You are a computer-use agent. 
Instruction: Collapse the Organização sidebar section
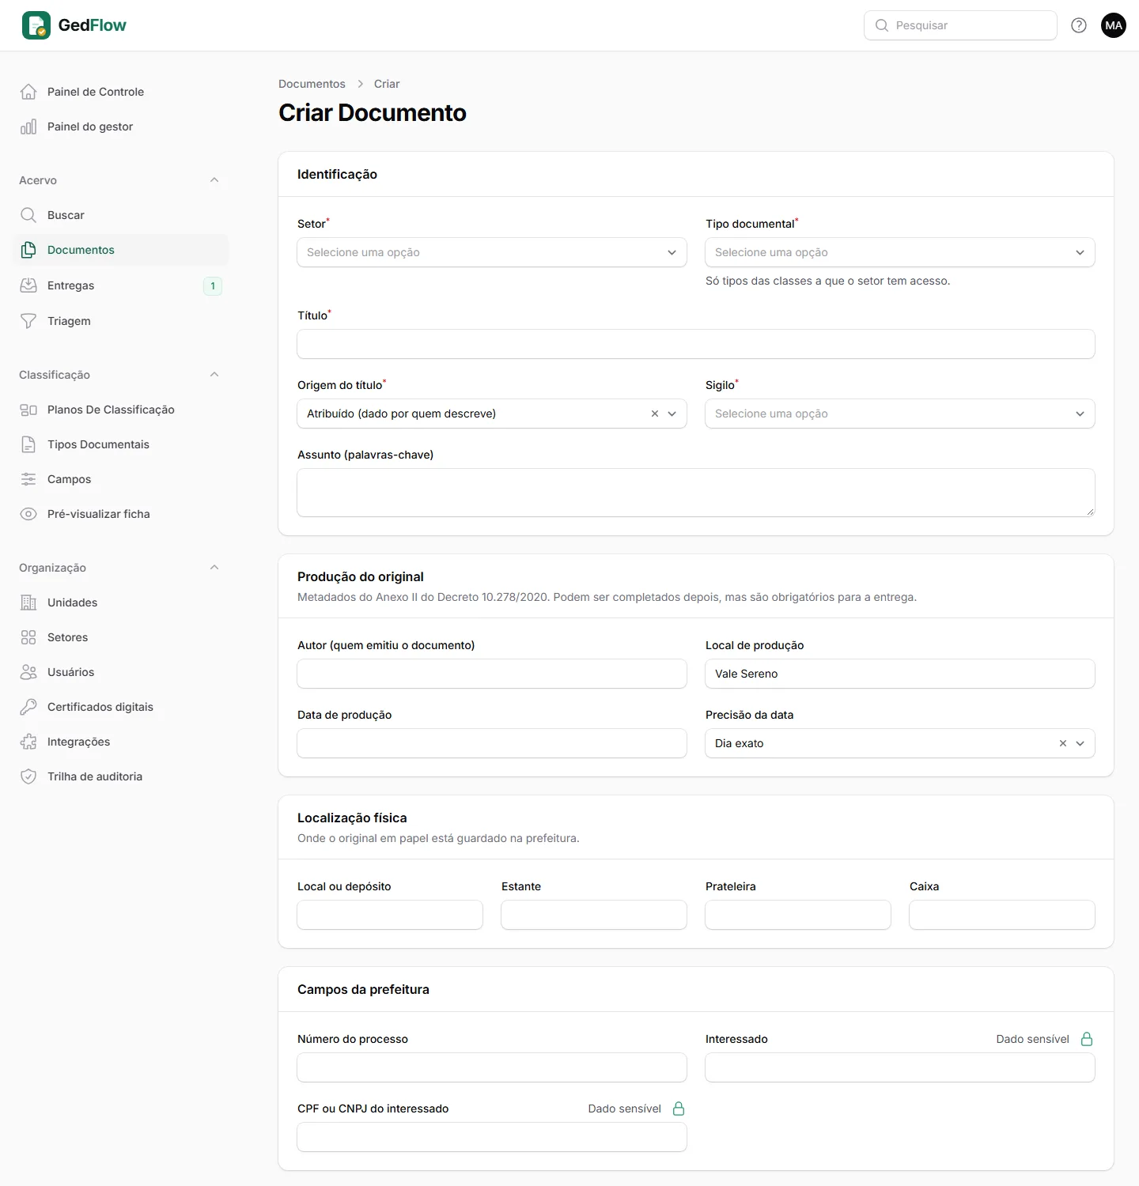point(214,568)
